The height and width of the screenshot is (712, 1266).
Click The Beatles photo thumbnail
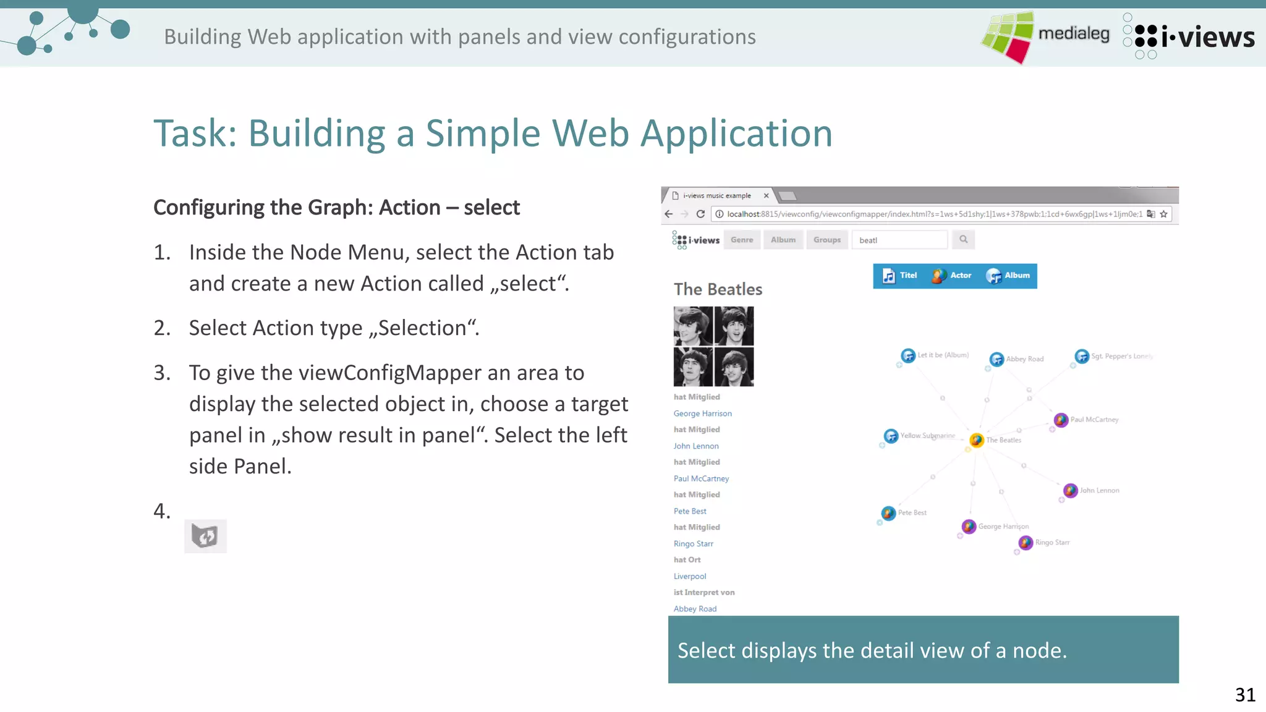(x=713, y=346)
